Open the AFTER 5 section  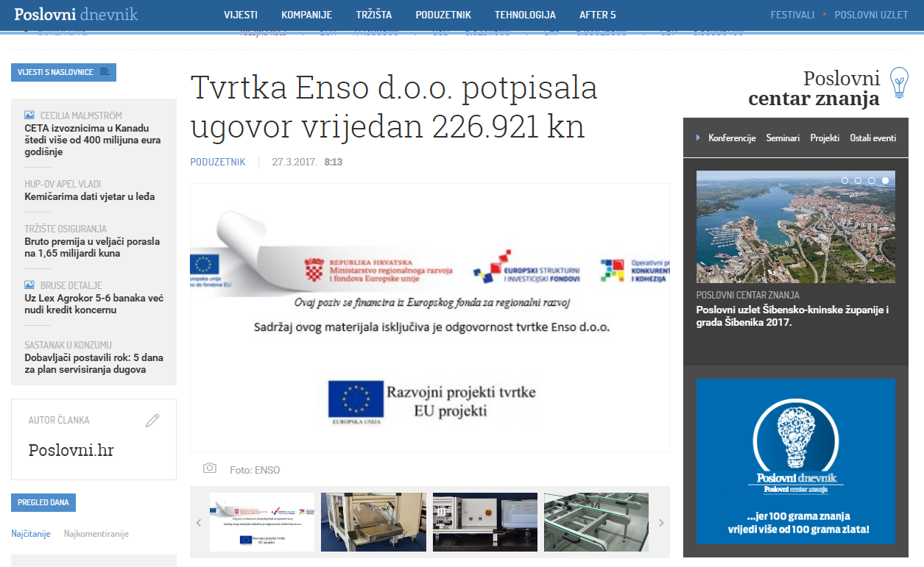pyautogui.click(x=598, y=15)
